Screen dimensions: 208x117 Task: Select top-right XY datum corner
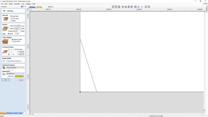point(14,49)
